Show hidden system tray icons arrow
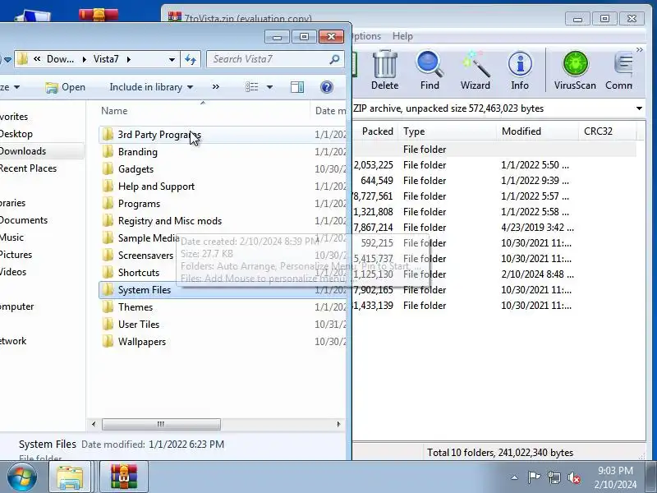657x493 pixels. [514, 477]
